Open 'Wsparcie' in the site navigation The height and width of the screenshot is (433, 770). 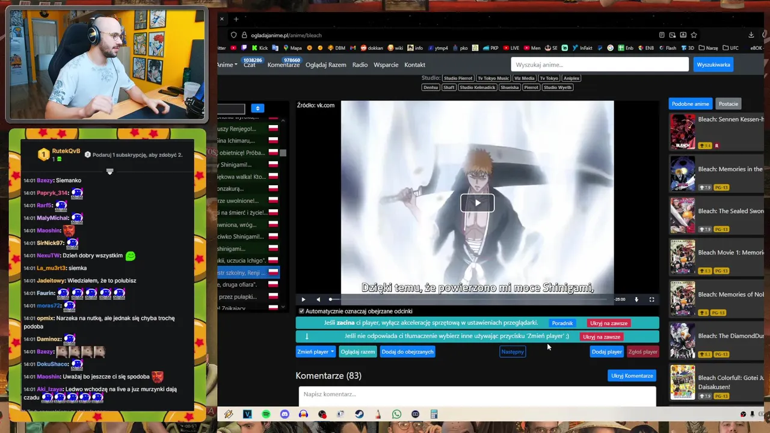point(386,64)
